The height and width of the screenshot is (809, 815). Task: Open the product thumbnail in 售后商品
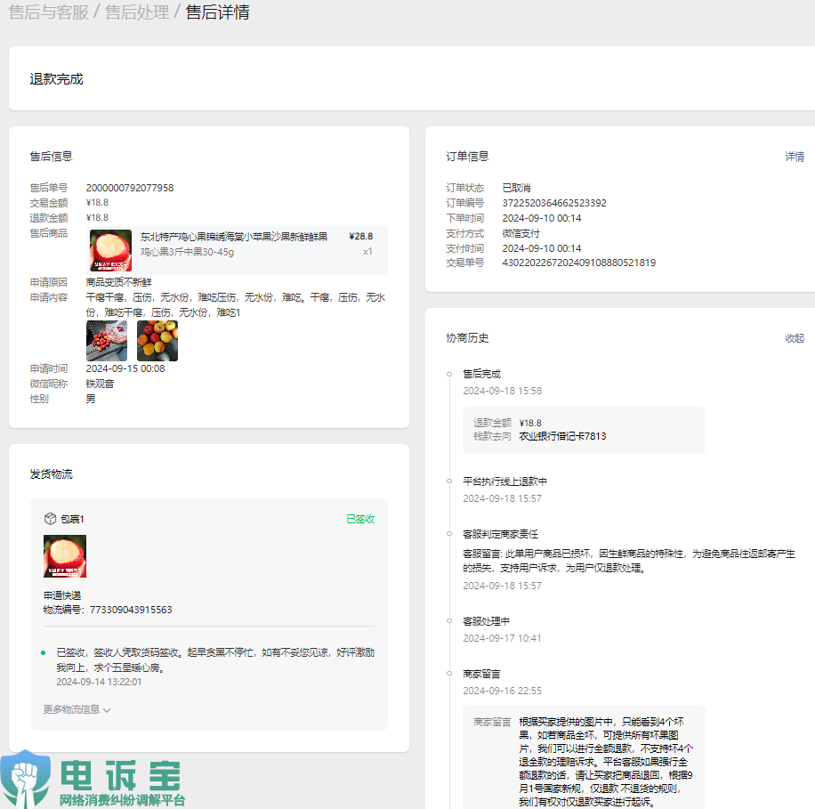[x=110, y=251]
